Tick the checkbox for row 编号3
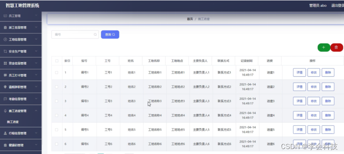Viewport: 344px width, 154px height. click(x=56, y=101)
